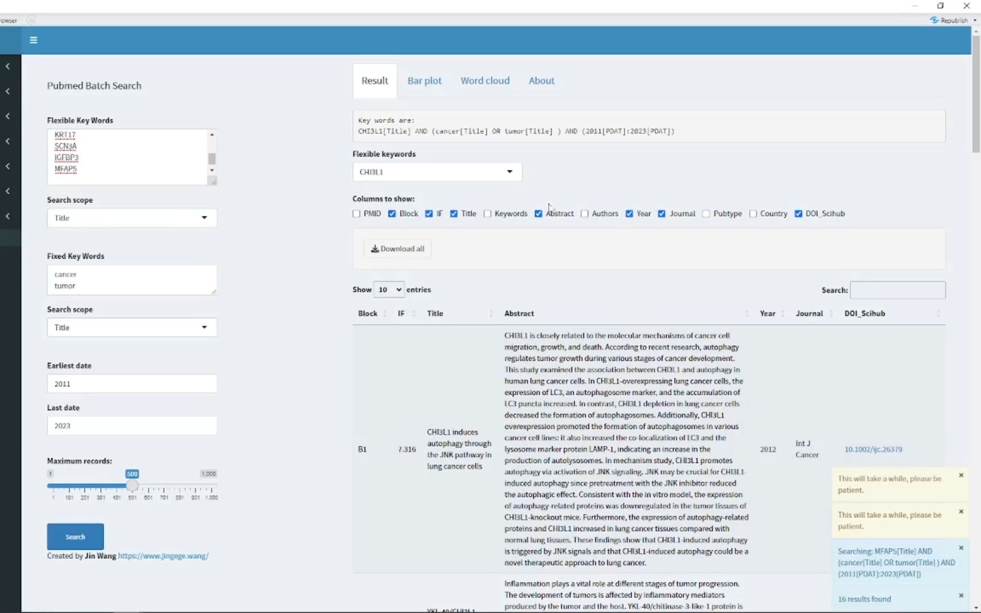Dismiss the '16 results found' notification
Viewport: 981px width, 613px height.
[x=961, y=595]
